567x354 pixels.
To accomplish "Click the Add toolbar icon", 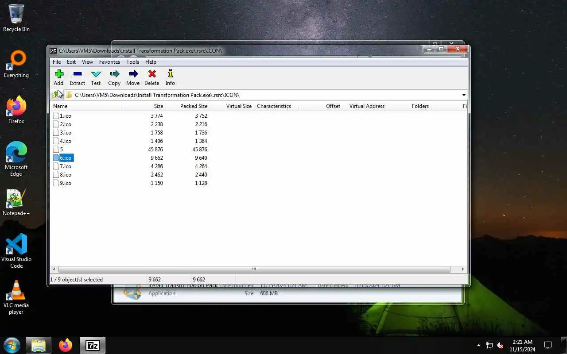I will coord(58,74).
